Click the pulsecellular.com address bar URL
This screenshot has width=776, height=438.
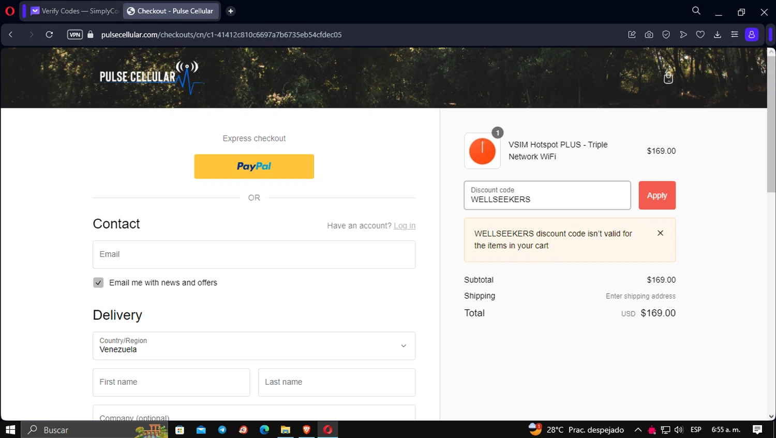coord(221,35)
